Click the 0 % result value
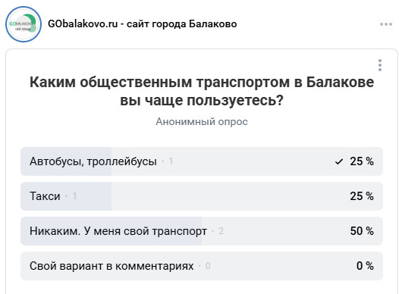 [x=365, y=266]
